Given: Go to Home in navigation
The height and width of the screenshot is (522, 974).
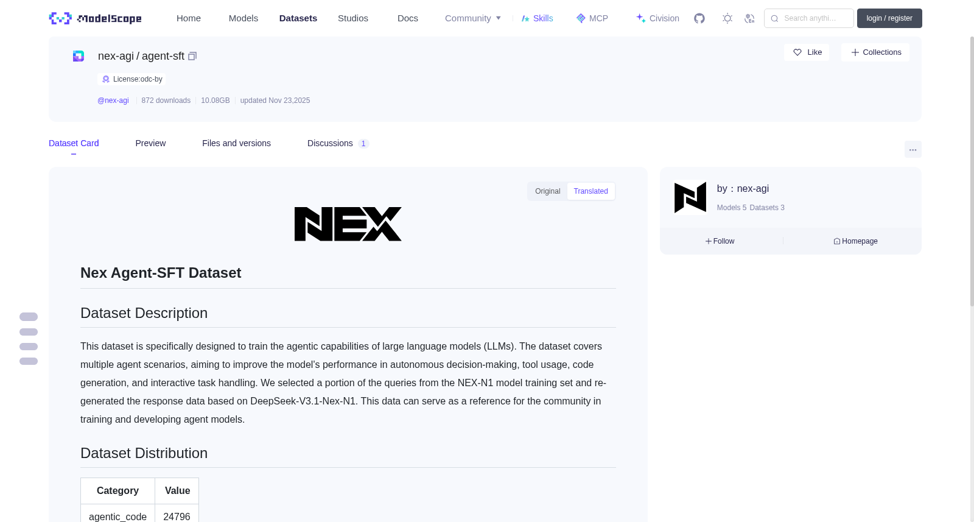Looking at the screenshot, I should pos(189,18).
